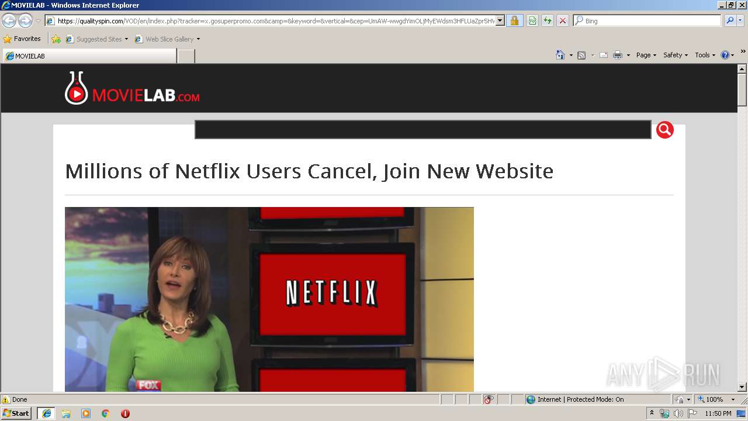This screenshot has height=421, width=748.
Task: Click the Windows Start button
Action: (16, 413)
